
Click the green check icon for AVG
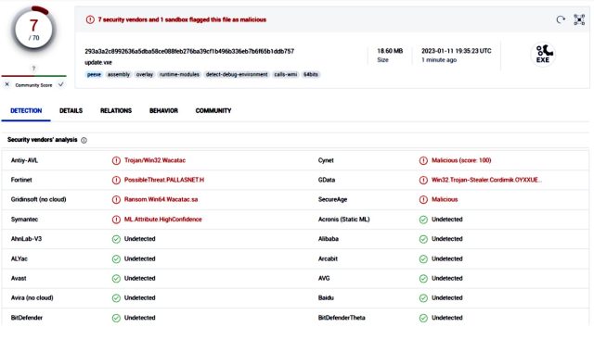(x=423, y=278)
